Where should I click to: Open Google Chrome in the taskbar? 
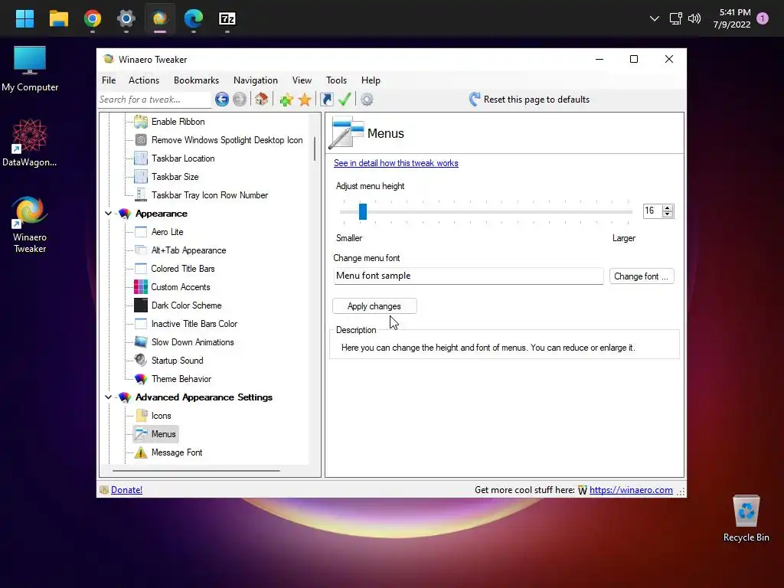[93, 19]
